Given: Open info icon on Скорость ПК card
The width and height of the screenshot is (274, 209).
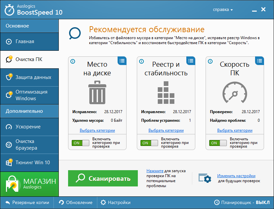Looking at the screenshot, I should point(210,61).
